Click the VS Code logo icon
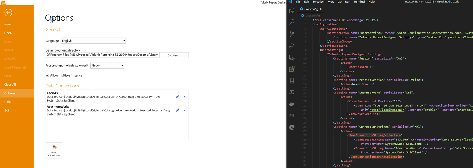The image size is (473, 168). click(291, 2)
